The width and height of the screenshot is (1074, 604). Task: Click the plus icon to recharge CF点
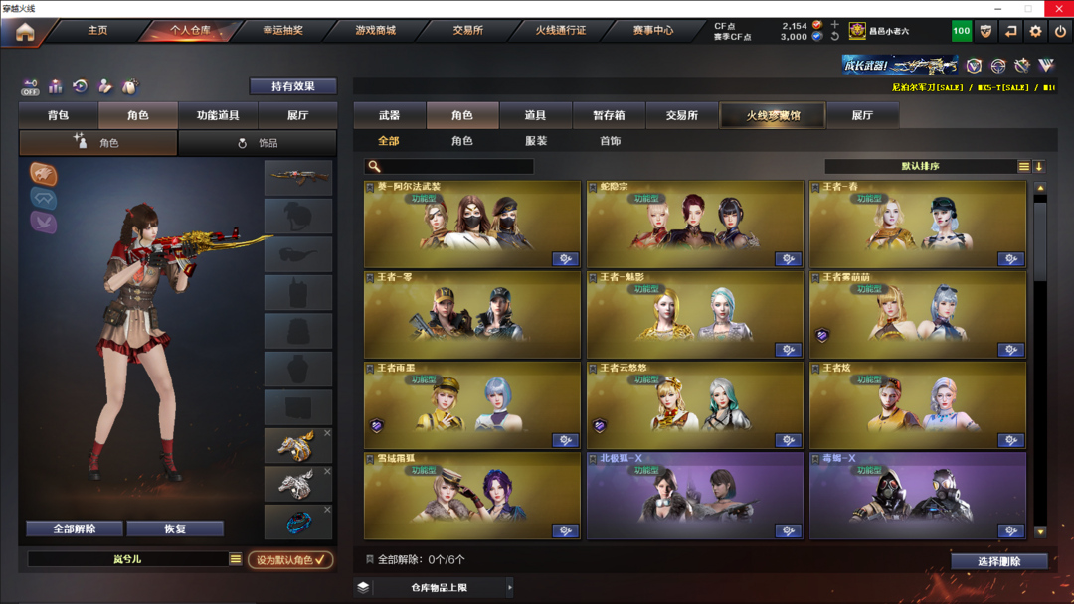point(835,25)
